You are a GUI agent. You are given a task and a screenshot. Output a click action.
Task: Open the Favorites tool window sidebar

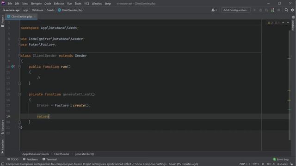click(x=2, y=147)
